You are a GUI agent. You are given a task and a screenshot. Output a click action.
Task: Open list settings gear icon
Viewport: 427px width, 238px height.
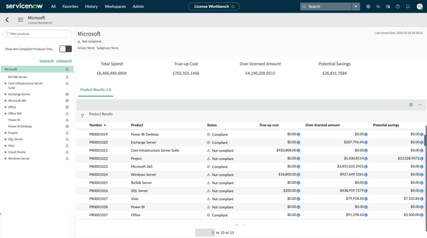pyautogui.click(x=411, y=104)
